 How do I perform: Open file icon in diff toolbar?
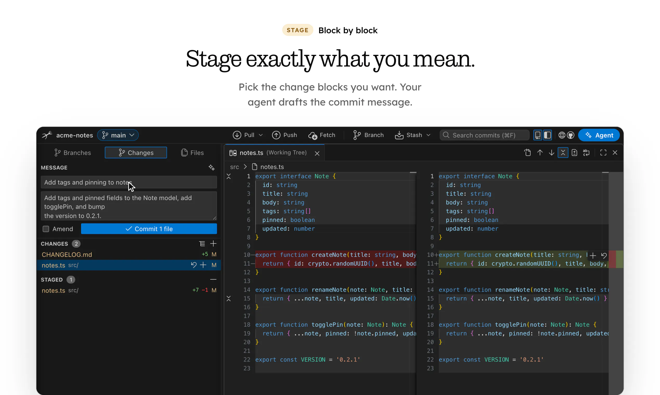pos(527,153)
